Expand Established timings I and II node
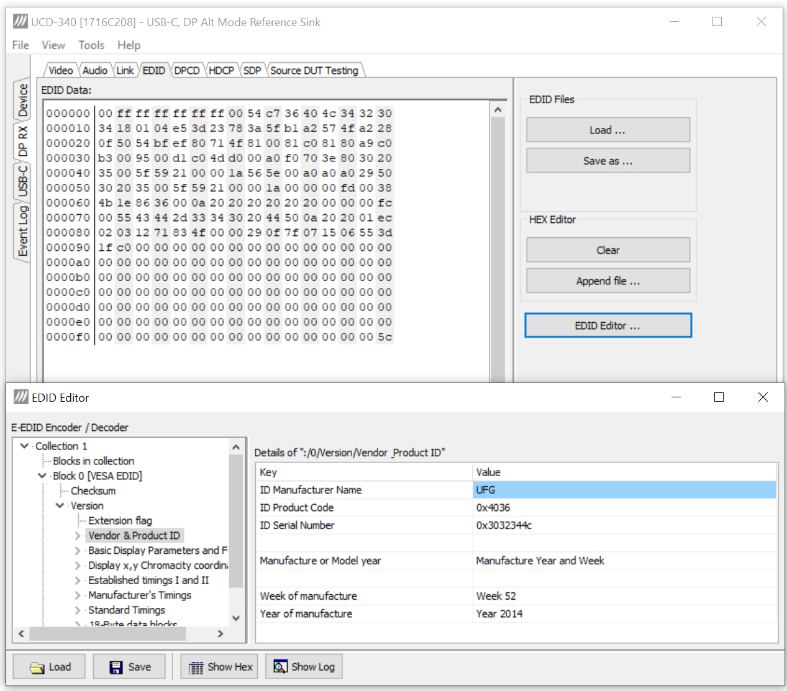 point(78,580)
